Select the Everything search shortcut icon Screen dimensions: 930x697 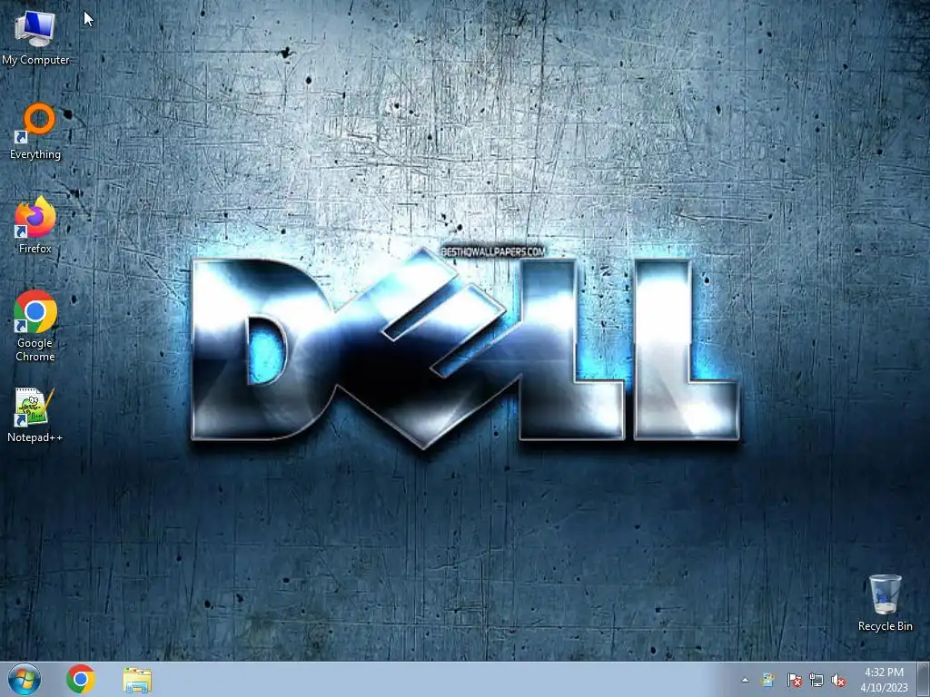click(35, 131)
